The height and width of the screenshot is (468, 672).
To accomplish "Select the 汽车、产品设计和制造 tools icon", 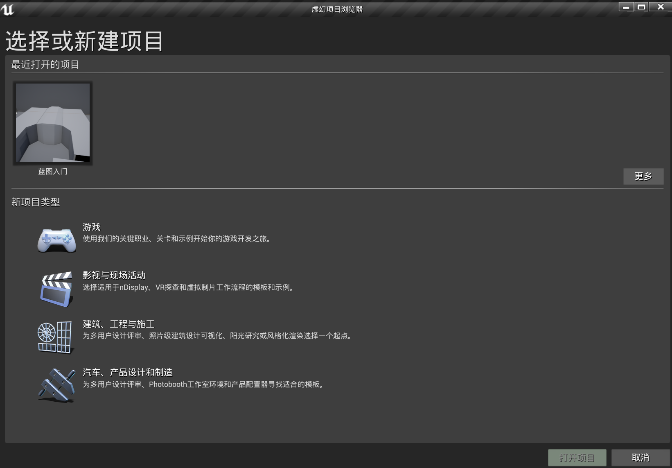I will click(x=57, y=386).
